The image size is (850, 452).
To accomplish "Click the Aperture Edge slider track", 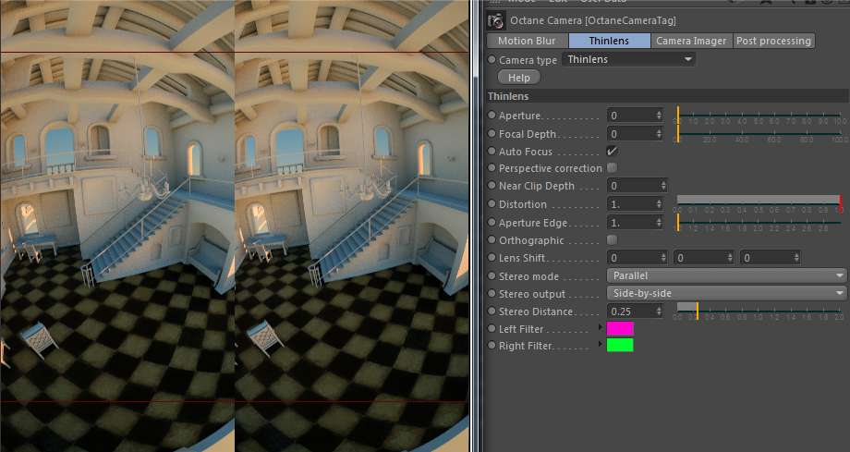I will [x=759, y=223].
